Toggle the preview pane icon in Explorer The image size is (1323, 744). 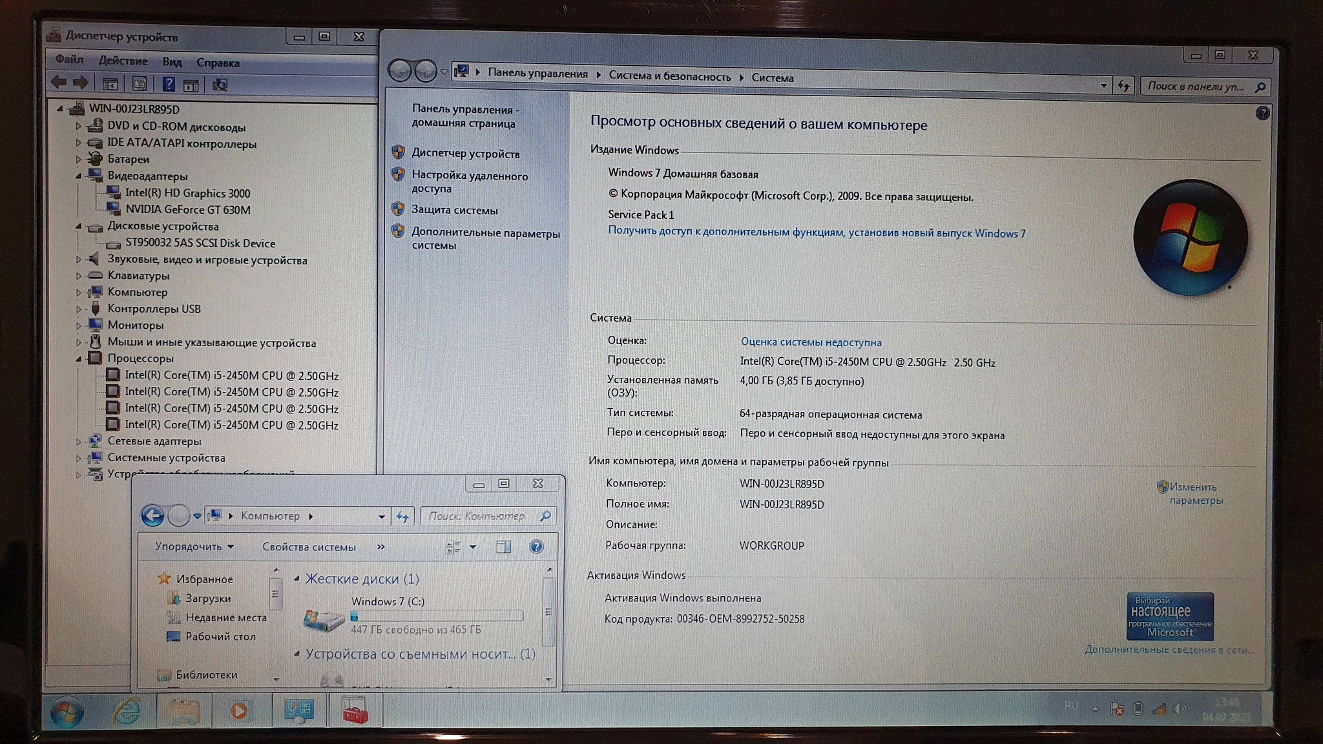click(503, 547)
